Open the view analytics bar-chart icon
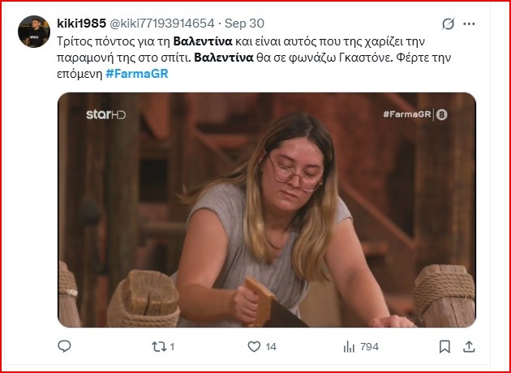 tap(350, 346)
